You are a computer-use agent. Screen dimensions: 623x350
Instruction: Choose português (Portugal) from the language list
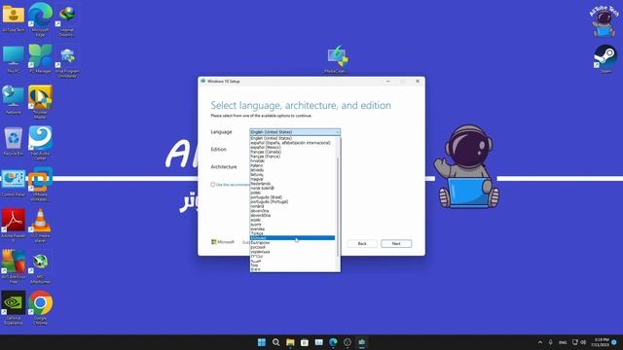[293, 201]
